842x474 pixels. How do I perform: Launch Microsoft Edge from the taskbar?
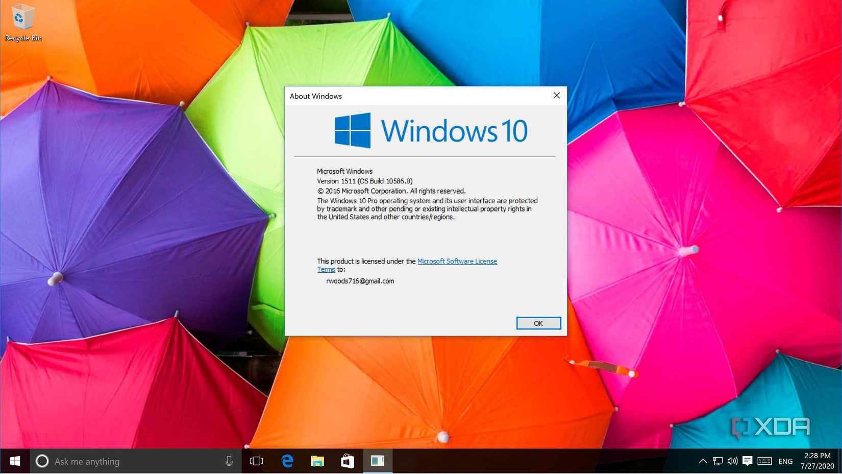(x=287, y=461)
